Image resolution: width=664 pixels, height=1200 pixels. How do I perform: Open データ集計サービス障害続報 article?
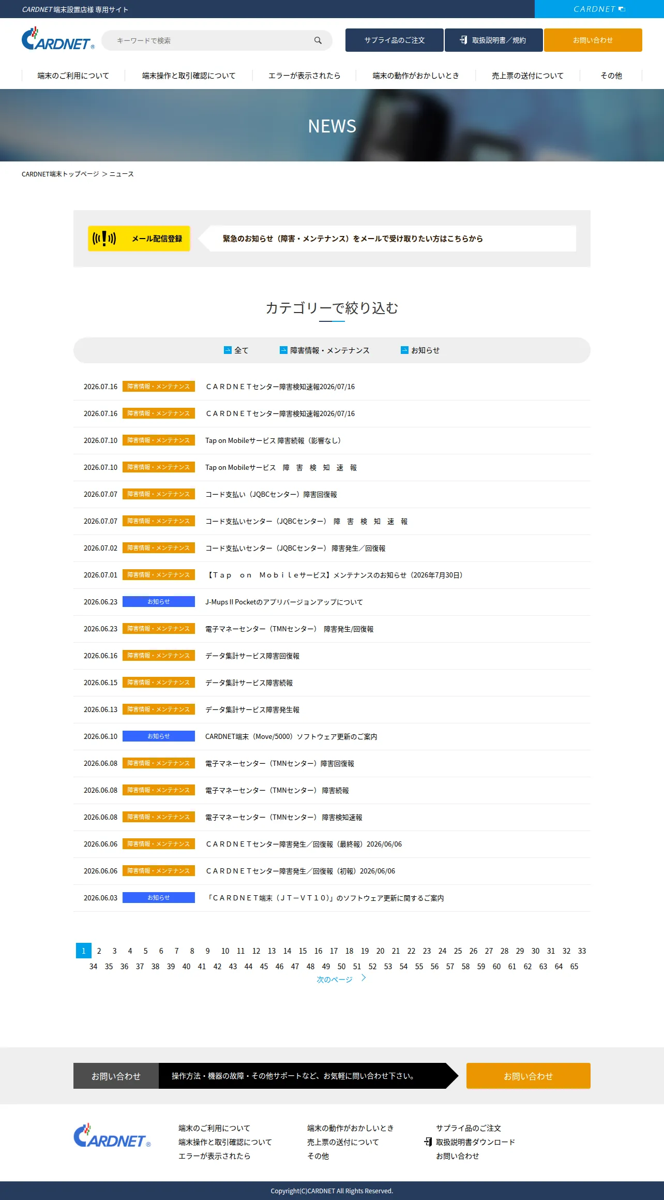[249, 683]
